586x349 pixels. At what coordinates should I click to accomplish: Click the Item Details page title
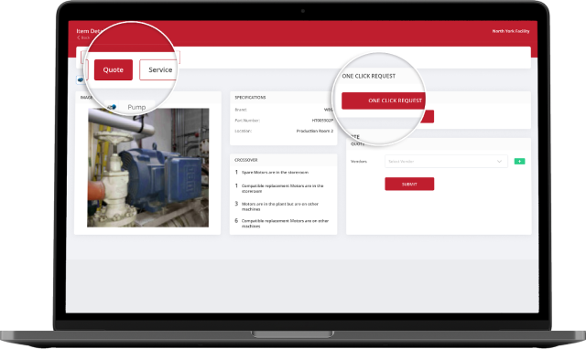pos(88,31)
